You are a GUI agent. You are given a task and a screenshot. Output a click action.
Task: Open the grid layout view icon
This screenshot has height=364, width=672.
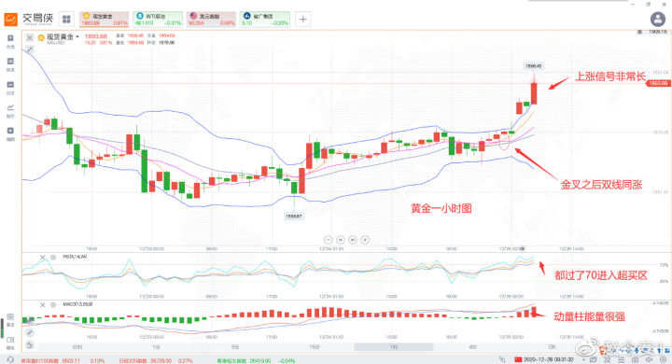pos(66,19)
